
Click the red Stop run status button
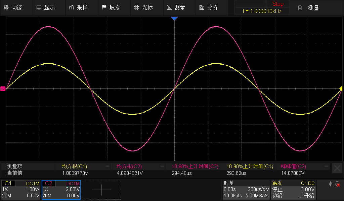pyautogui.click(x=277, y=4)
